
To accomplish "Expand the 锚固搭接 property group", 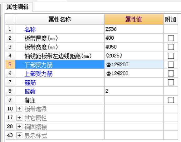I will tap(19, 126).
